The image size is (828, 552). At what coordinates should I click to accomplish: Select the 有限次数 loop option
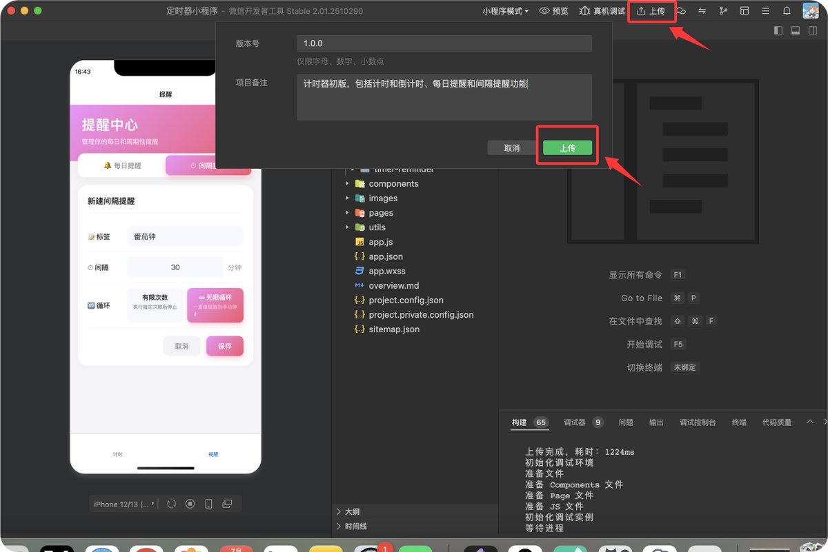coord(155,305)
